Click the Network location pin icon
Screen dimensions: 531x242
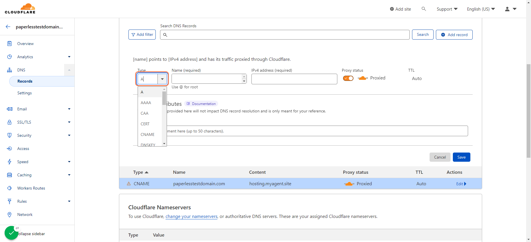click(x=9, y=214)
